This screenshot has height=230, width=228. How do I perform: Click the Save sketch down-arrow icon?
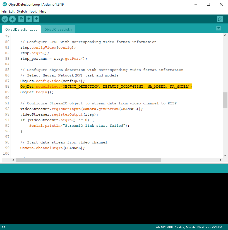point(37,19)
